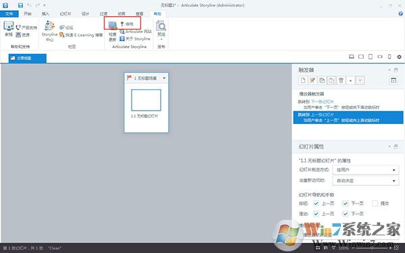The width and height of the screenshot is (405, 253).
Task: Undock the 幻灯片属性 (Slide Properties) panel
Action: (396, 146)
